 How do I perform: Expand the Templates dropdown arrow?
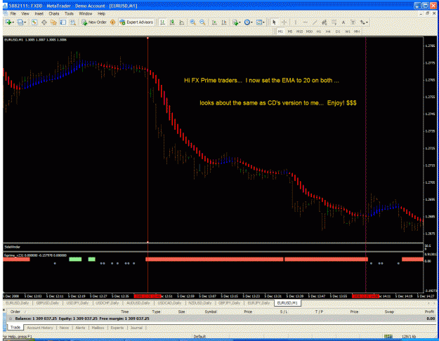(x=263, y=22)
